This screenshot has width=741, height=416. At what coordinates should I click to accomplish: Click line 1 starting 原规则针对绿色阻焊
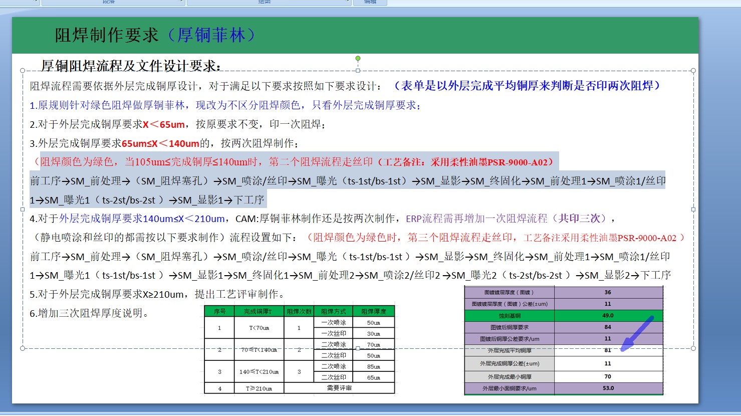pos(225,105)
